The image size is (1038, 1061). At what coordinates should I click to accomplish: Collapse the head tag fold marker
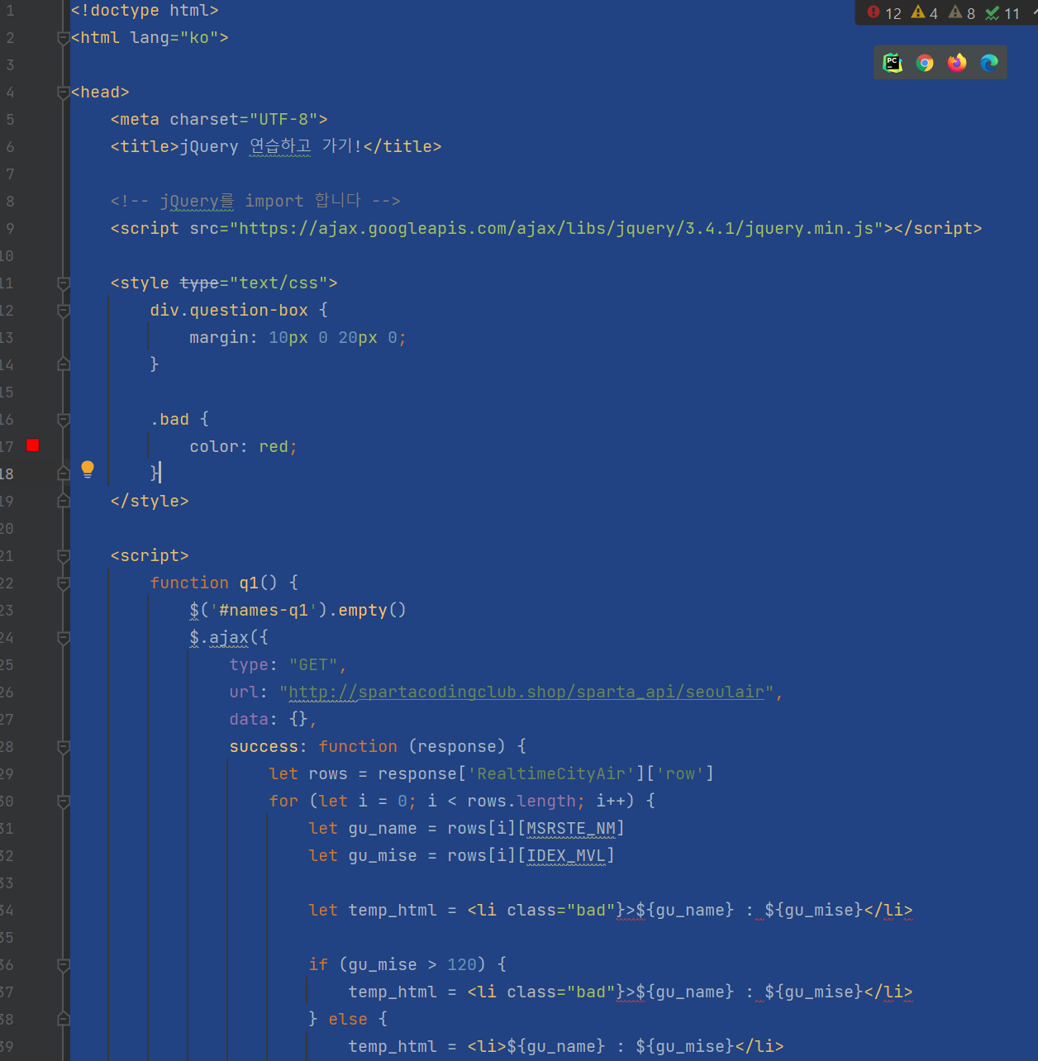(x=64, y=93)
